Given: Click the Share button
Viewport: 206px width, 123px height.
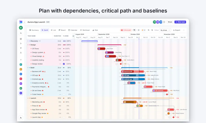Looking at the screenshot, I should (170, 22).
